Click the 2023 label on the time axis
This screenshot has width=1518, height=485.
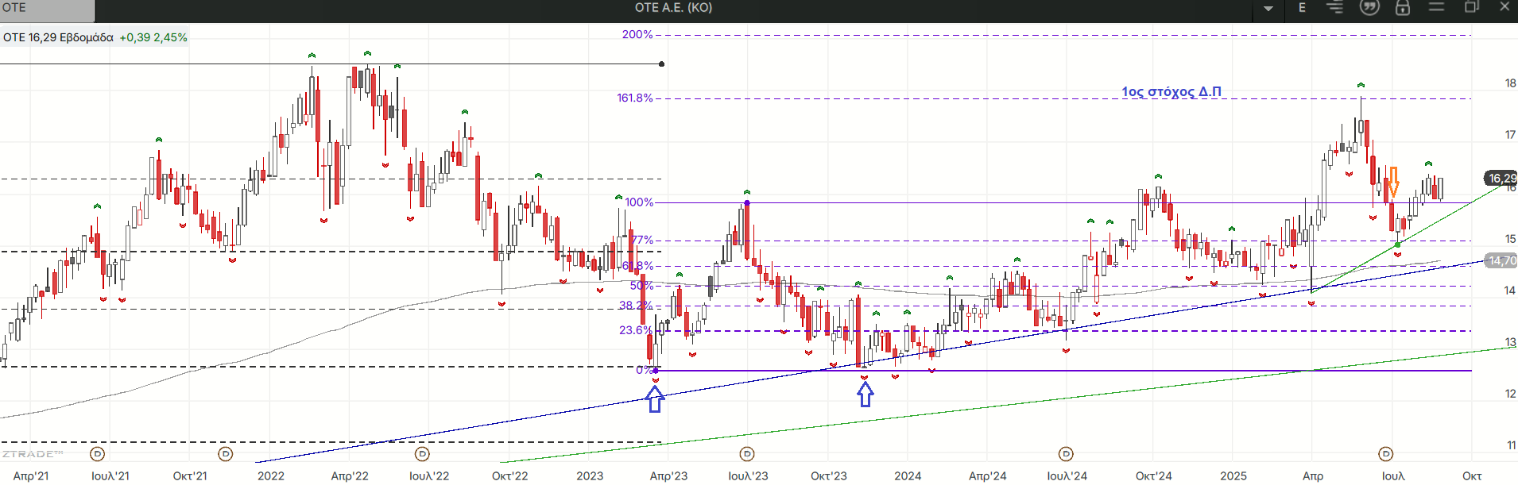tap(590, 475)
